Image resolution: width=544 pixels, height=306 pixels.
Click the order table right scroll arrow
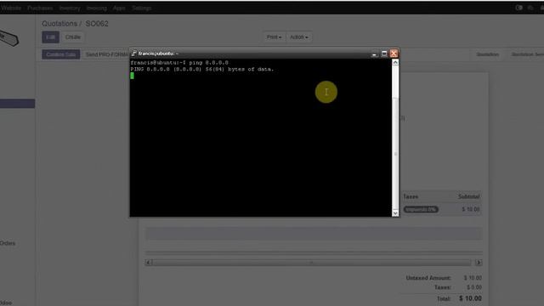coord(479,263)
